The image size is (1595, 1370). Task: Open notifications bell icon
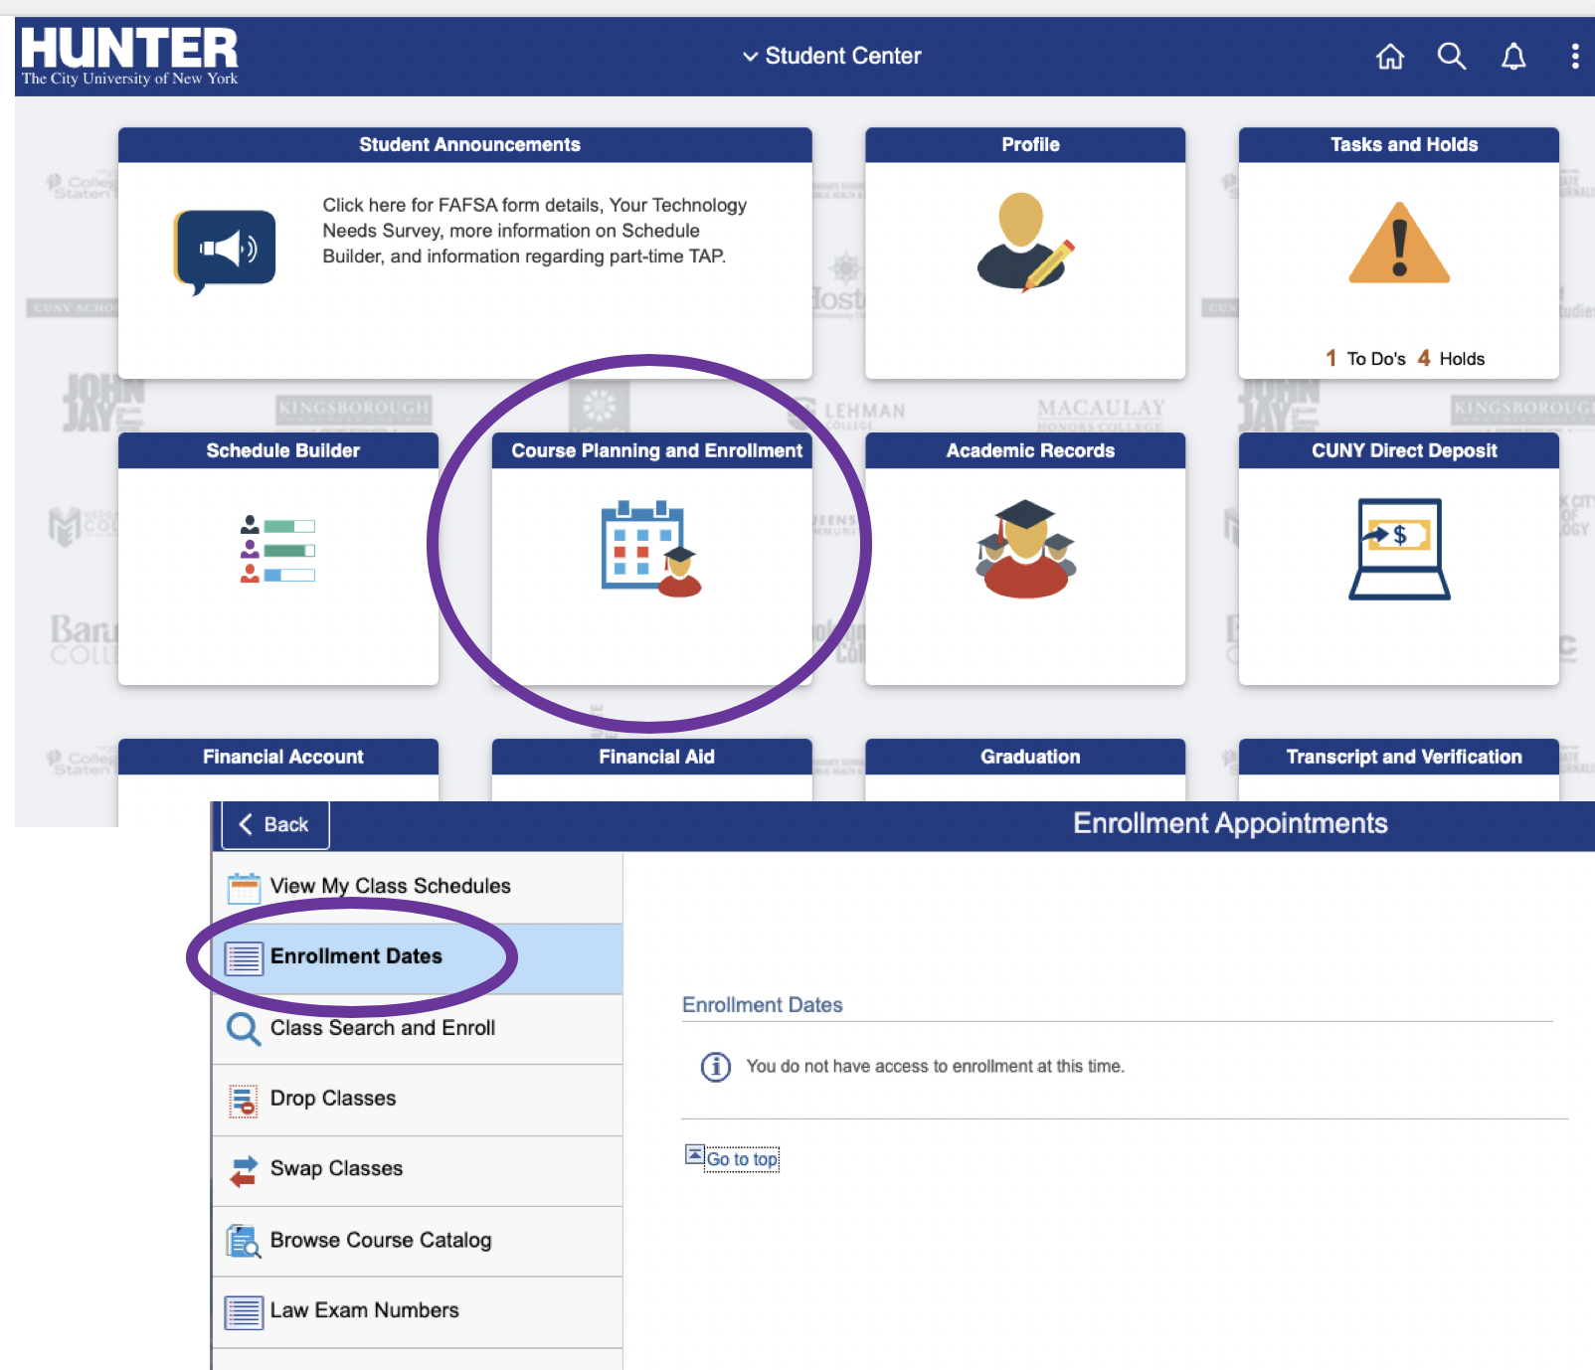pyautogui.click(x=1512, y=57)
